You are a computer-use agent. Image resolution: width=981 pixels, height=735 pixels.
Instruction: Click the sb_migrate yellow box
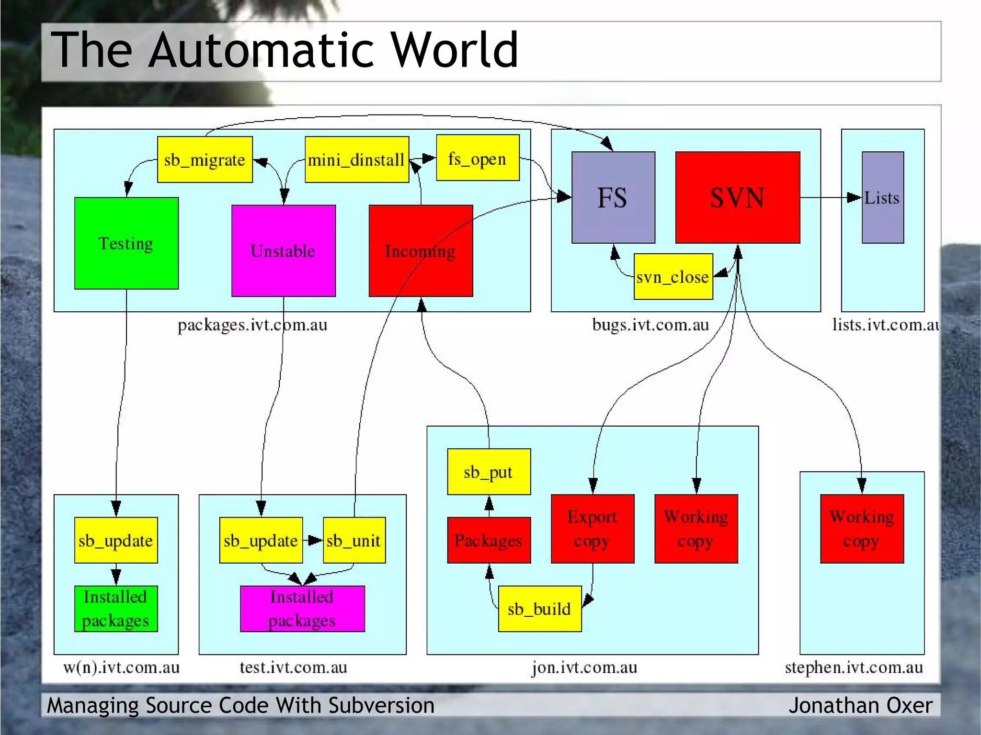point(205,159)
